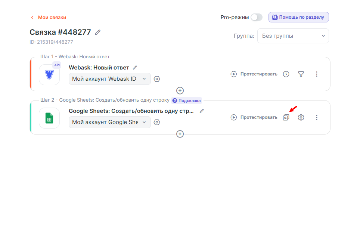Click hexagon settings icon next to Webask account
357x244 pixels.
[157, 79]
